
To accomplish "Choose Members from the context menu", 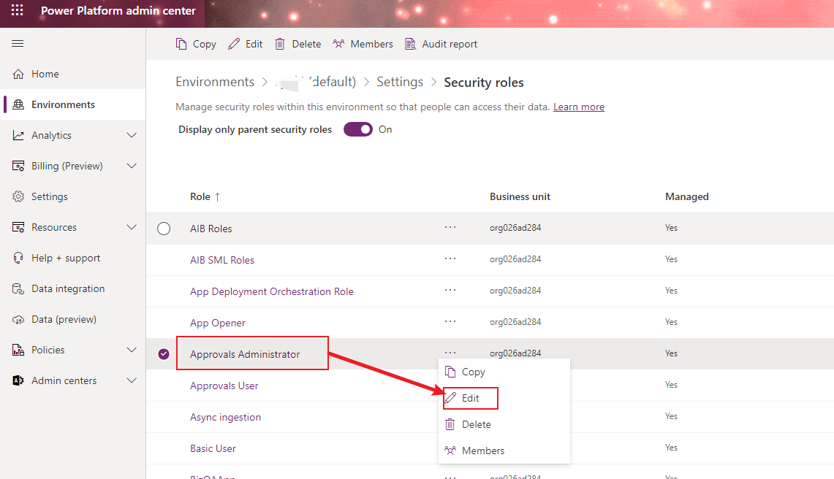I will (504, 451).
